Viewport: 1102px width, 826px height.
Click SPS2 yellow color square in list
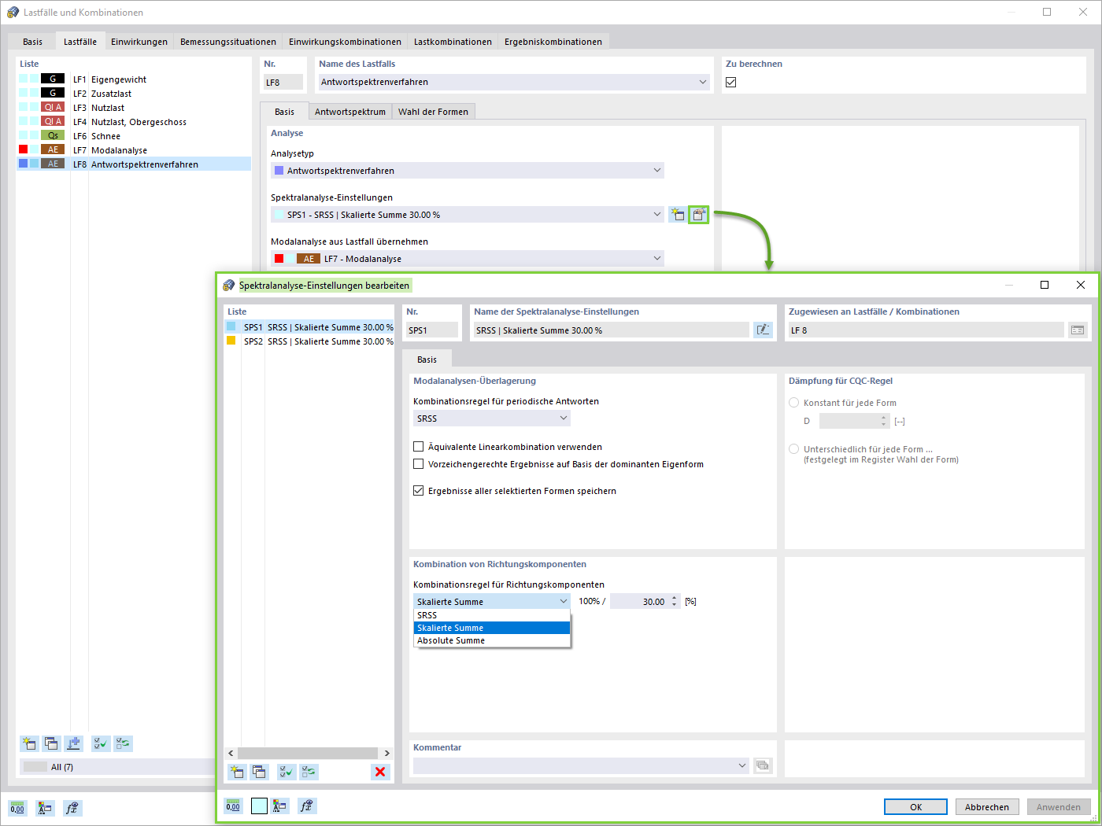tap(231, 341)
